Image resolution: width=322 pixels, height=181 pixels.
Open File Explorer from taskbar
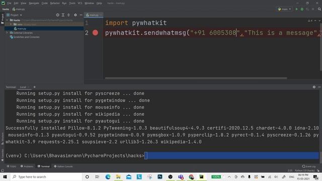click(118, 176)
